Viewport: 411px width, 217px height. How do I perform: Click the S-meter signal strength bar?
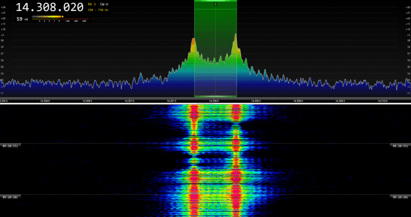[x=46, y=17]
